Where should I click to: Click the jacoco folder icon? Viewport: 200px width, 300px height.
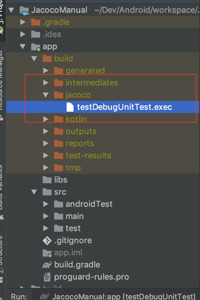59,95
